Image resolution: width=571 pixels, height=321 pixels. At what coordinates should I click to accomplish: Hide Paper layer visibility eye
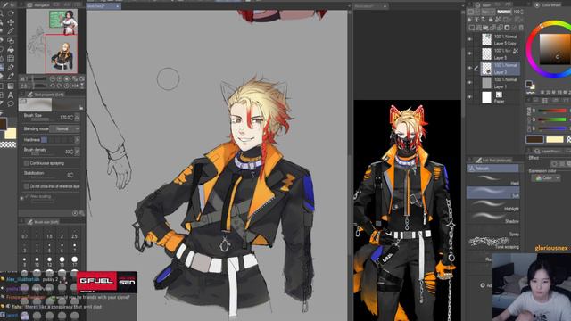coord(469,97)
